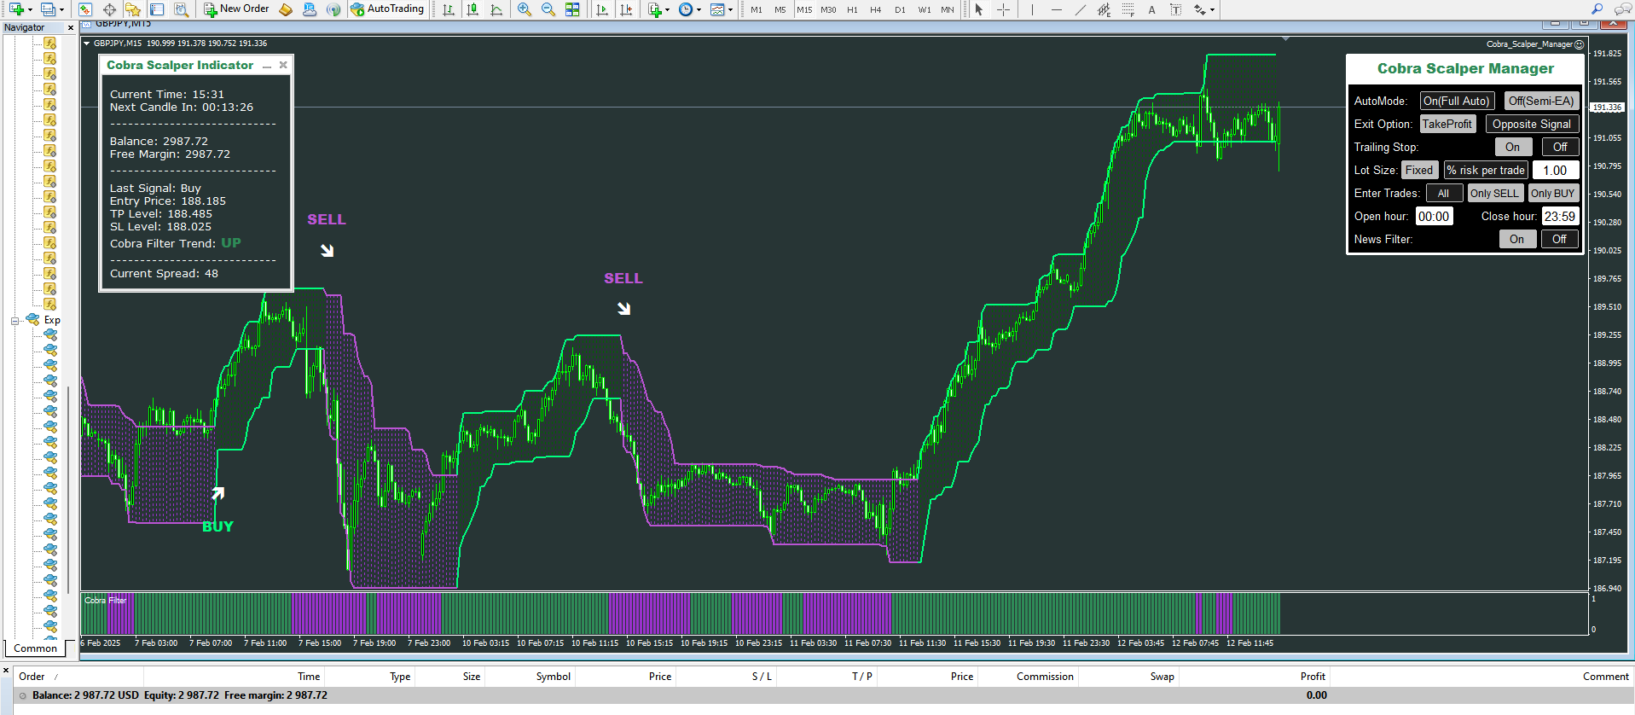
Task: Open the search magnifier icon
Action: pos(1597,9)
